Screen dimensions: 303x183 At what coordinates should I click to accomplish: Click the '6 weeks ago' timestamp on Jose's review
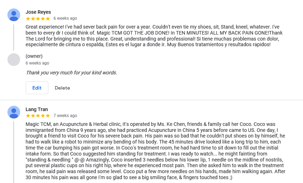tap(65, 18)
